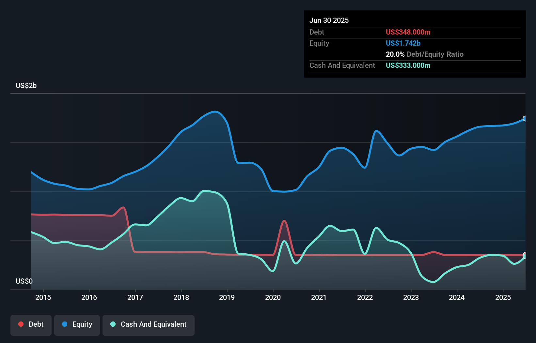This screenshot has width=536, height=343.
Task: Click the Cash And Equivalent tooltip label
Action: pyautogui.click(x=342, y=65)
